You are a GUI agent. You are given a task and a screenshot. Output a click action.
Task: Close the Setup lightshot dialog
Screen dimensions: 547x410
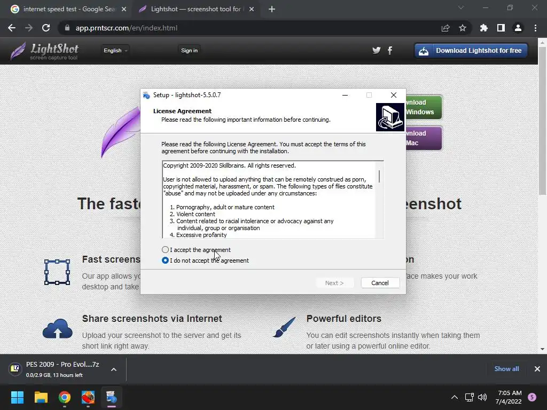pyautogui.click(x=394, y=95)
